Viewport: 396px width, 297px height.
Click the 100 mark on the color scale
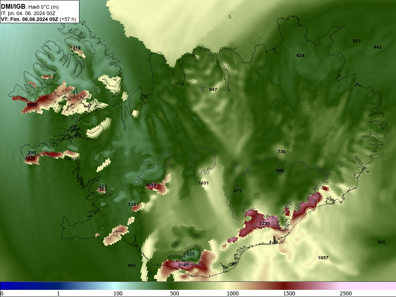[x=118, y=293]
